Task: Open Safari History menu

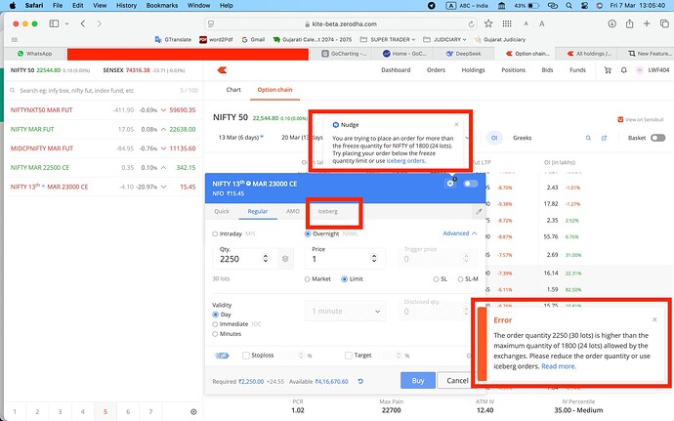Action: point(126,6)
